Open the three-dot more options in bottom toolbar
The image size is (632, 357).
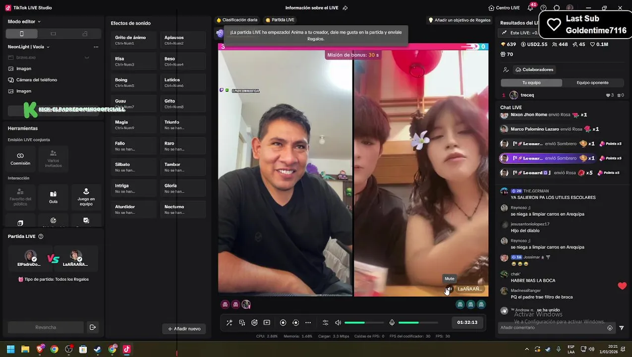click(308, 322)
